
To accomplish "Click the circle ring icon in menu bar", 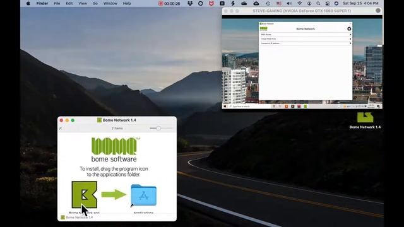I will [x=201, y=3].
